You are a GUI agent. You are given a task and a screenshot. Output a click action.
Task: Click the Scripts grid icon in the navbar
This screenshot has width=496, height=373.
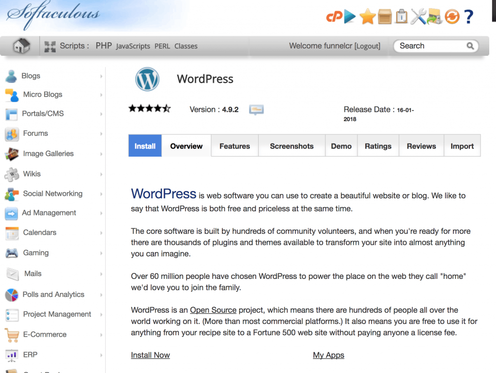click(50, 47)
